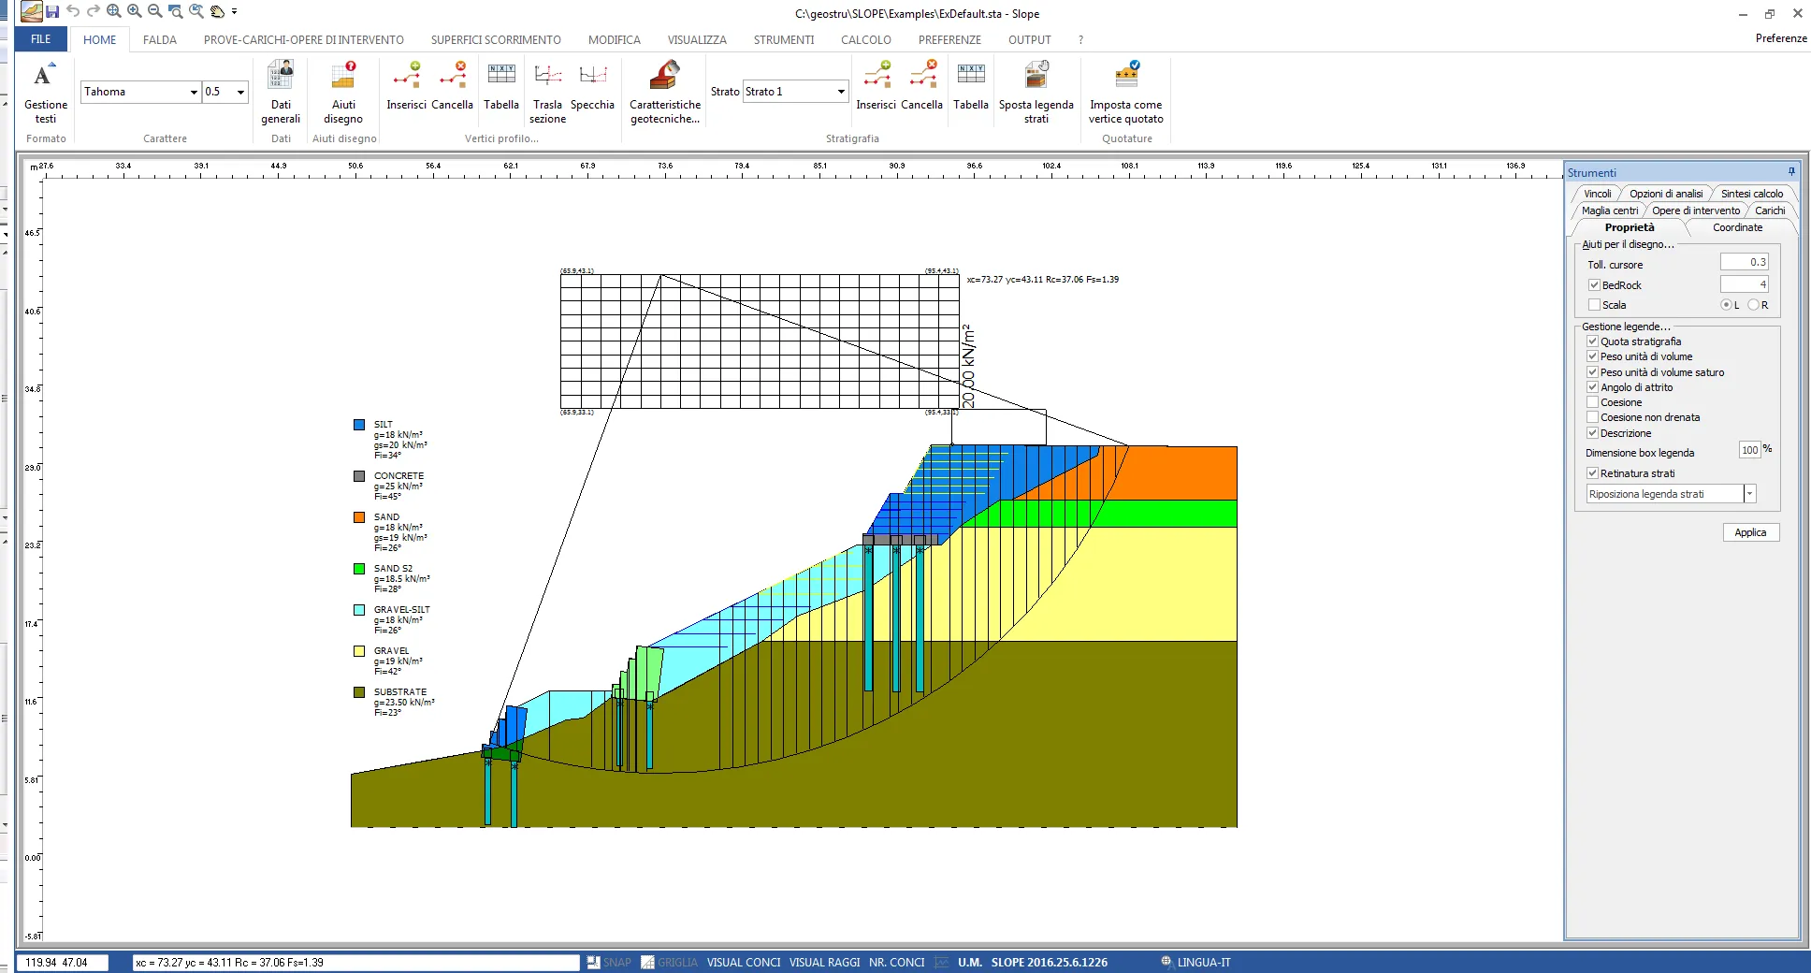Click the zoom out magnifier icon
Screen dimensions: 1811x973
155,11
